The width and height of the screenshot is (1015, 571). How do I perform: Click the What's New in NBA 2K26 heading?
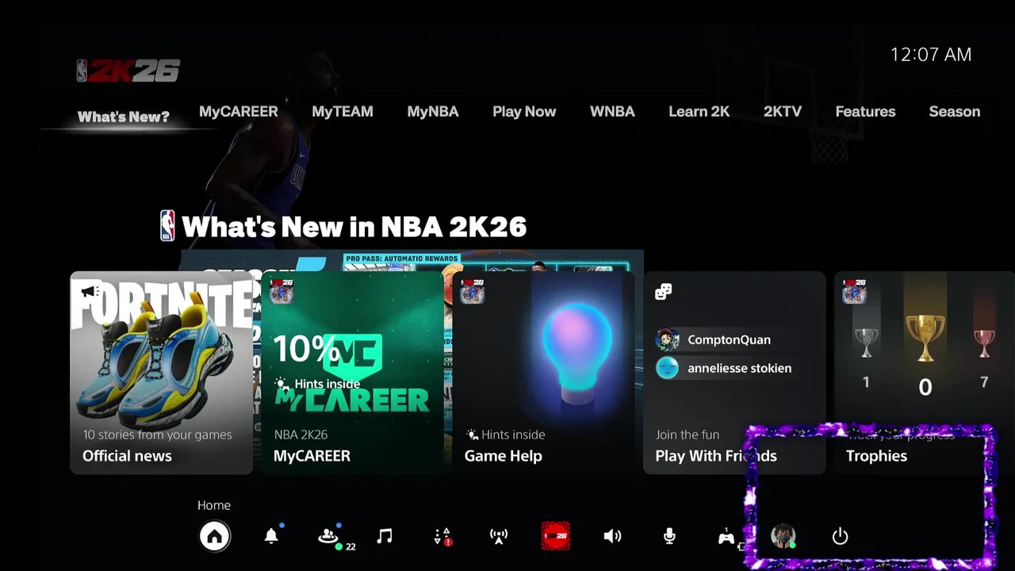pyautogui.click(x=354, y=227)
